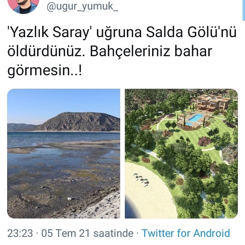This screenshot has width=245, height=245.
Task: Follow the Twitter for Android source link
Action: coord(186,233)
